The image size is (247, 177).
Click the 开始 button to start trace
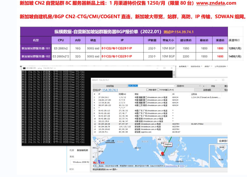pos(213,86)
